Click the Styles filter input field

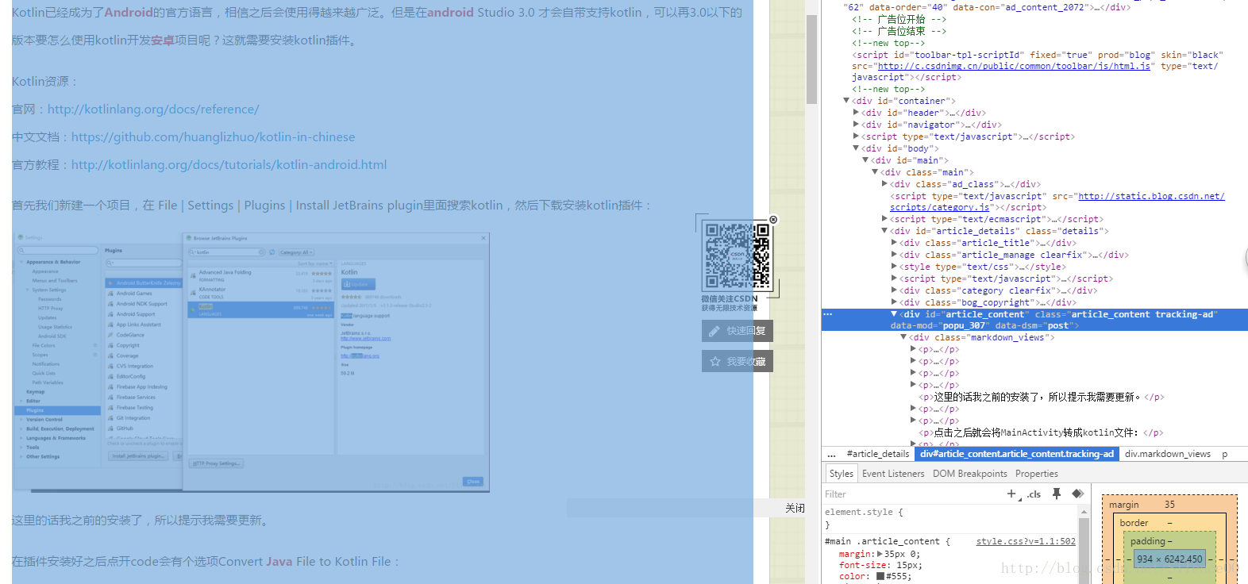[913, 494]
